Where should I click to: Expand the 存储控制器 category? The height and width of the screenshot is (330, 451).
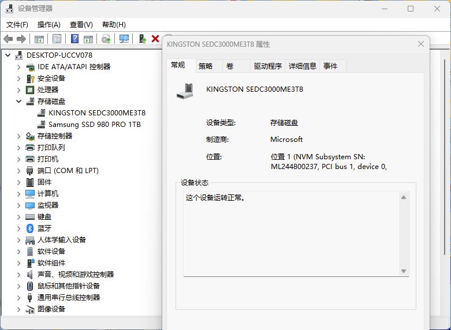tap(19, 136)
